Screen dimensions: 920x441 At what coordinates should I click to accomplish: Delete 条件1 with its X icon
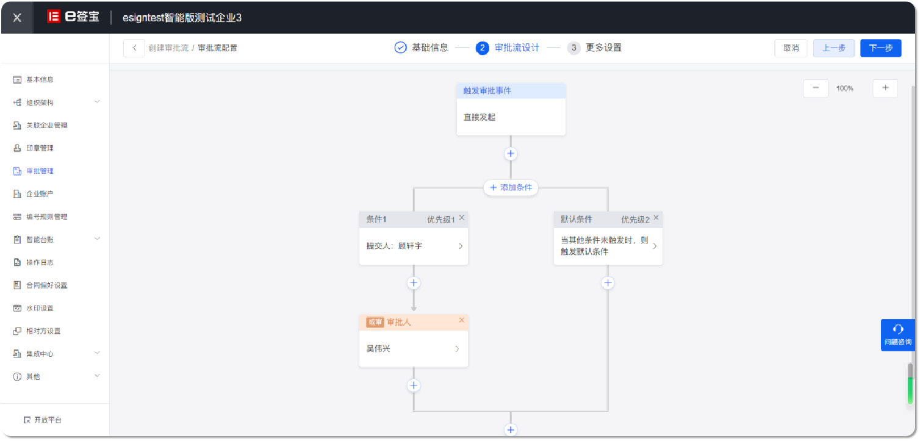pos(462,218)
